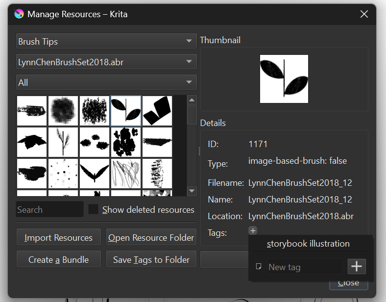386x302 pixels.
Task: Open the All tag filter dropdown
Action: [106, 82]
